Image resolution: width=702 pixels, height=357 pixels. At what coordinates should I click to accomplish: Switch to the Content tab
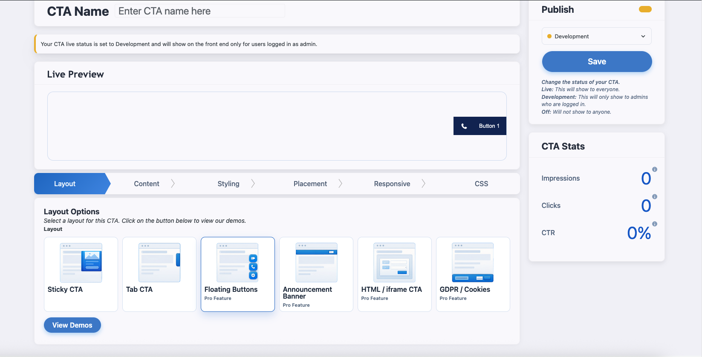click(147, 184)
